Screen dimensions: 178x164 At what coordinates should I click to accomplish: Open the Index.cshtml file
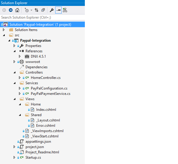pyautogui.click(x=46, y=110)
